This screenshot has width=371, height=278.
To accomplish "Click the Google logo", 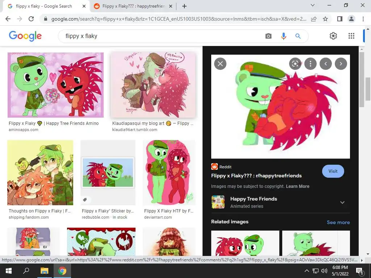I will coord(25,36).
